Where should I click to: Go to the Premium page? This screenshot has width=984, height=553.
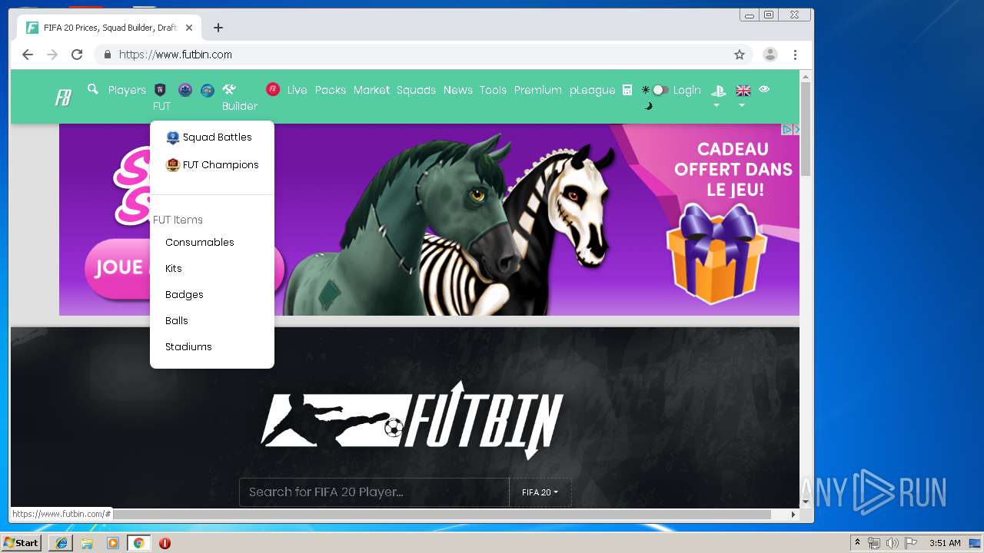pos(537,90)
